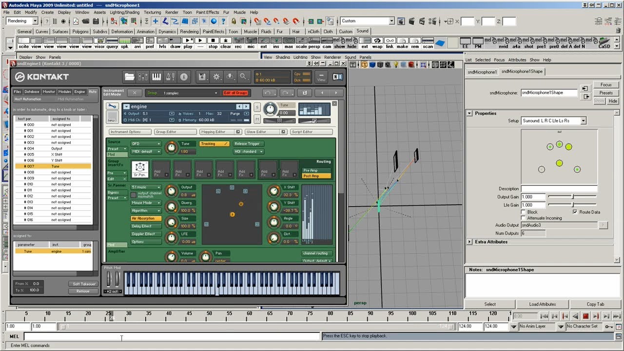
Task: Click the 'clear' sound shelf icon
Action: [226, 43]
